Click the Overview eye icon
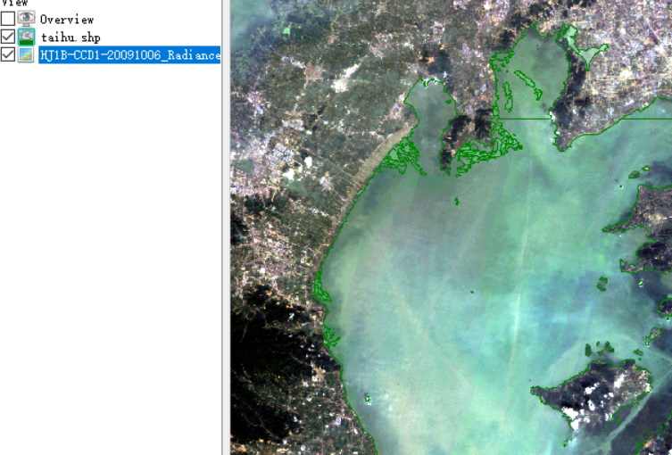 26,19
